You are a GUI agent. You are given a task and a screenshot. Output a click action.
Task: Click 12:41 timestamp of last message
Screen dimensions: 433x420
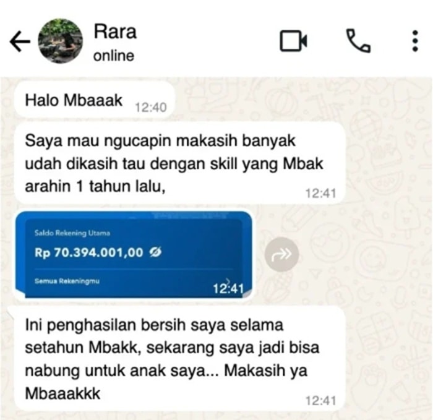[321, 401]
